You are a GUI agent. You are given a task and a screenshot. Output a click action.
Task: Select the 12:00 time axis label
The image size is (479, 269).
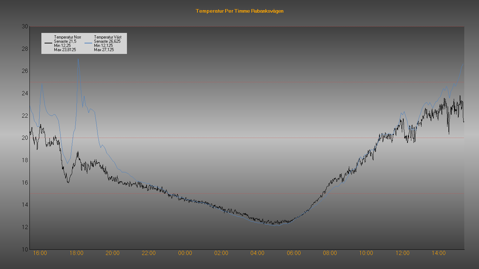pos(403,253)
